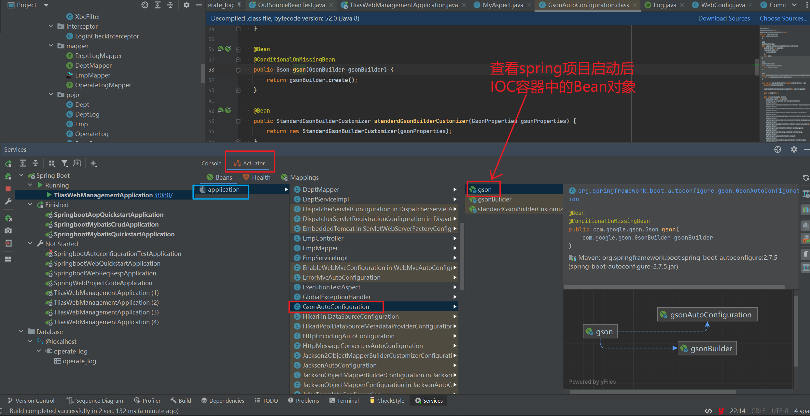The height and width of the screenshot is (416, 810).
Task: Collapse the Spring Boot services node
Action: [x=21, y=175]
